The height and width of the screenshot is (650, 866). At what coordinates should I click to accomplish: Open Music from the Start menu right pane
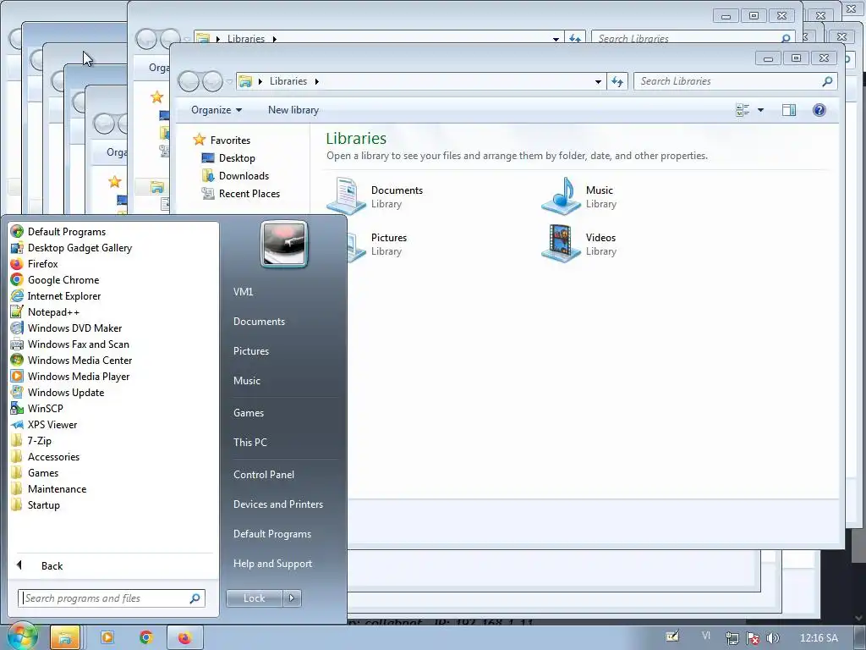[x=246, y=381]
